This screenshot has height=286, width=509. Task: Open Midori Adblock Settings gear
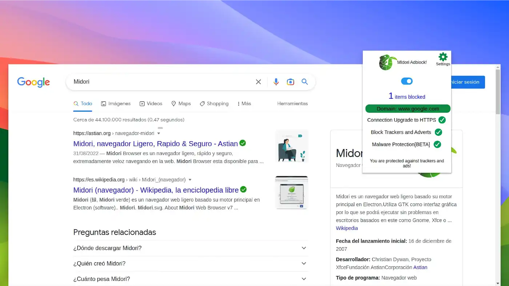[x=443, y=57]
